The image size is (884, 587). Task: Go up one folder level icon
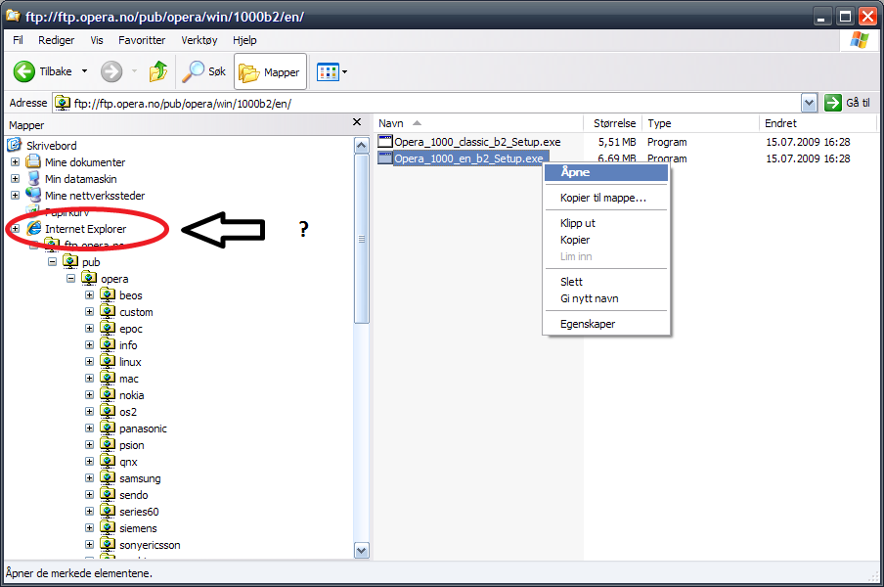coord(157,71)
